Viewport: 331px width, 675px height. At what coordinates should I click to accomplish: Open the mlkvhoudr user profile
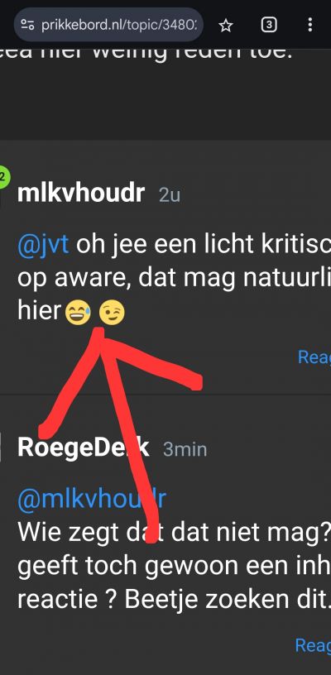81,194
